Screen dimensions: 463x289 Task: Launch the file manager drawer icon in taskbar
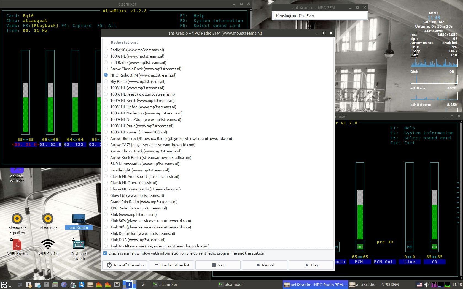coord(55,285)
